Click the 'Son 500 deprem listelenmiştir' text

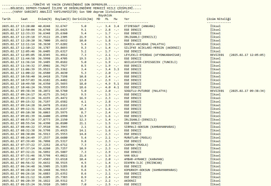(105, 12)
